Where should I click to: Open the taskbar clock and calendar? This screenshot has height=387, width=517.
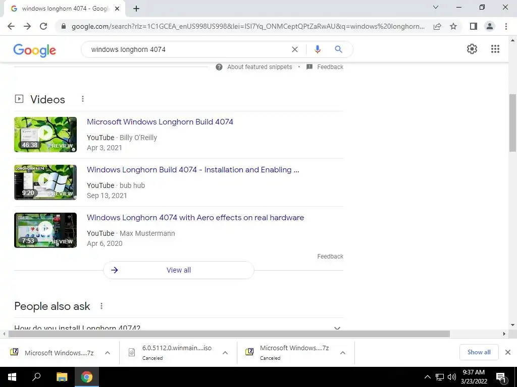474,377
